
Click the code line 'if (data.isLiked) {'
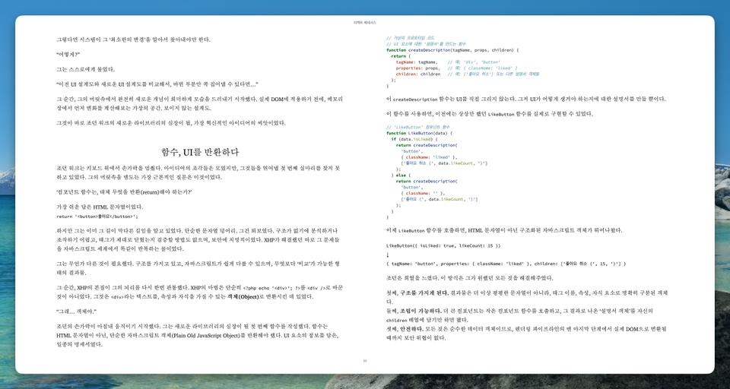(x=414, y=139)
